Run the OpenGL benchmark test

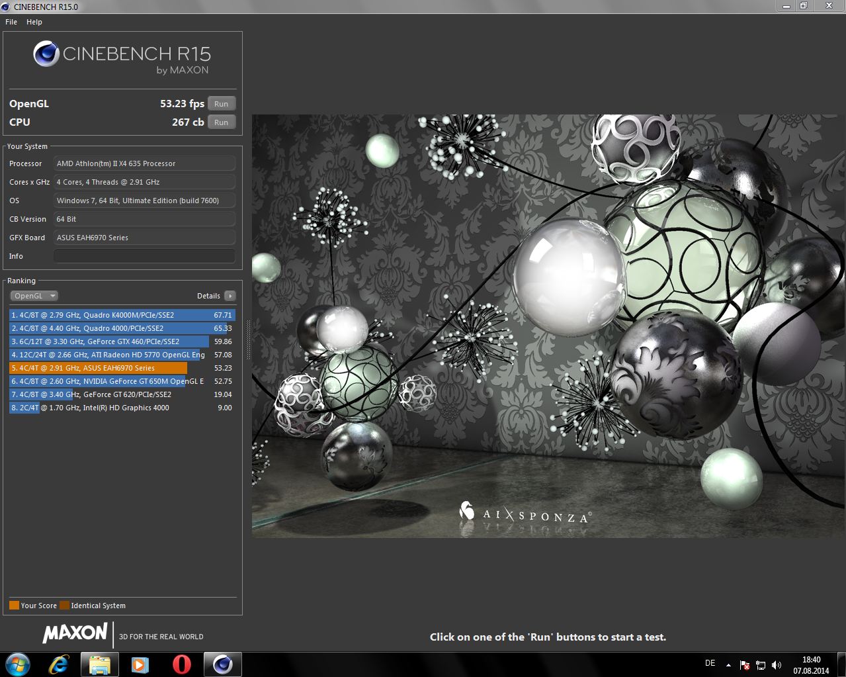tap(222, 104)
